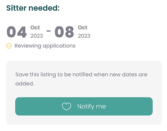The image size is (167, 131).
Task: Click the word Sitter in heading
Action: click(16, 8)
